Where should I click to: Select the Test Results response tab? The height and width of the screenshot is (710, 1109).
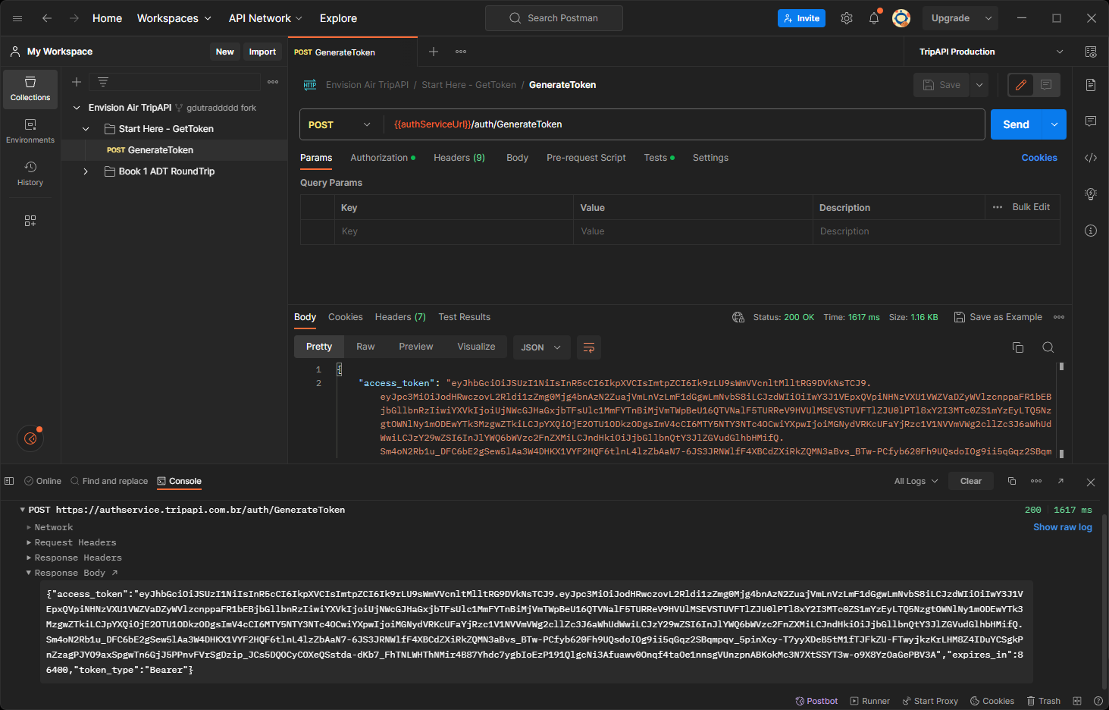pyautogui.click(x=464, y=317)
